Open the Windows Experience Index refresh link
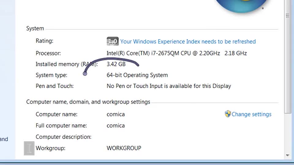Image resolution: width=294 pixels, height=165 pixels. point(188,42)
